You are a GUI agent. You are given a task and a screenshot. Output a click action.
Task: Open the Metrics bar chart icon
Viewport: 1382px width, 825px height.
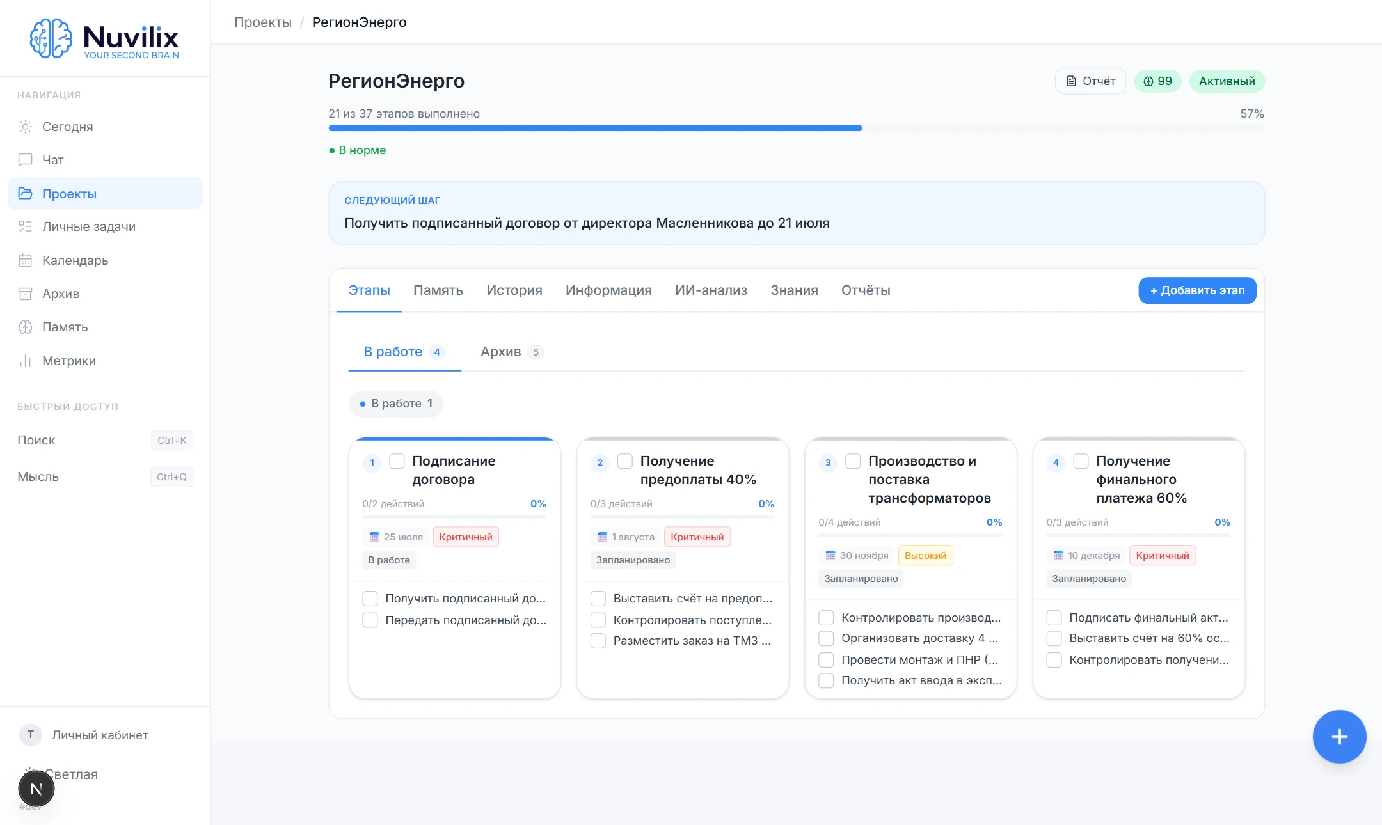point(25,361)
